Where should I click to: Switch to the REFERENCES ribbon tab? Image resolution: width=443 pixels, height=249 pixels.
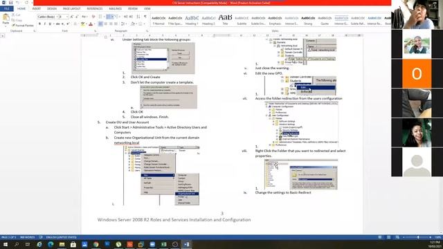coord(94,9)
